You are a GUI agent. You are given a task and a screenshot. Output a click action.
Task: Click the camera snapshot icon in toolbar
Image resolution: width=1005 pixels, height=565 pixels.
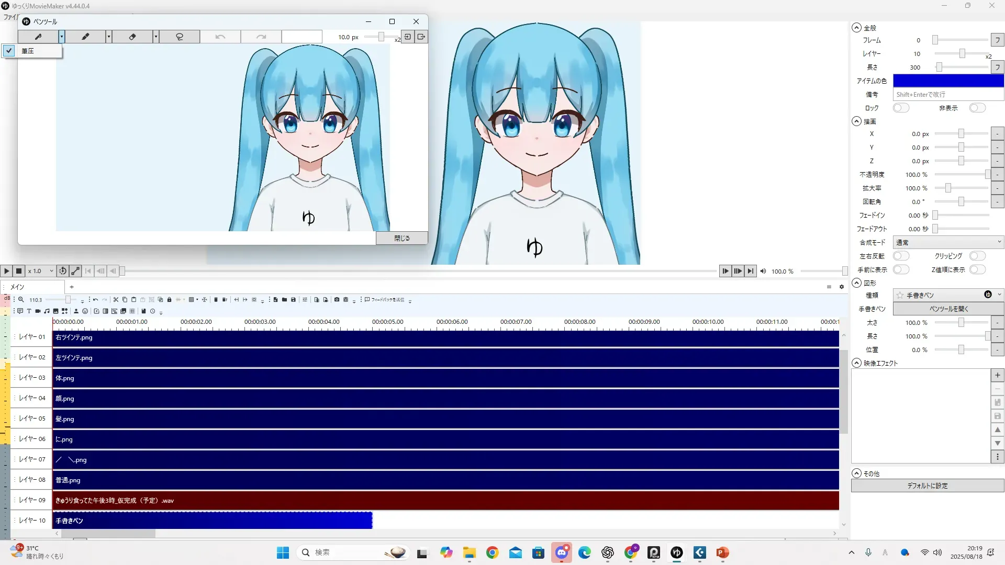(337, 300)
